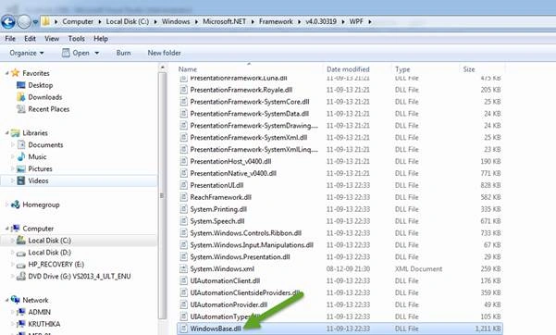Screen dimensions: 556x335
Task: Open the recent locations dropdown arrow
Action: [35, 22]
